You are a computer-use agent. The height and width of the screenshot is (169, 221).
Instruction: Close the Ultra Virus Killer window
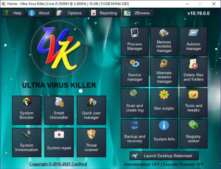coord(214,4)
